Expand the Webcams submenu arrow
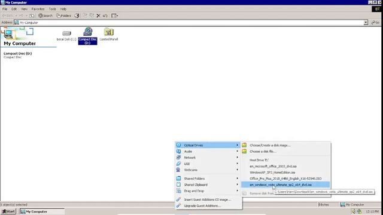The image size is (383, 215). (x=237, y=170)
